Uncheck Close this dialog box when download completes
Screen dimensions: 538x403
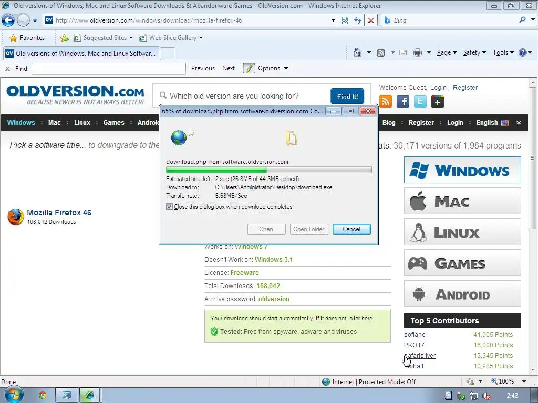pos(169,207)
